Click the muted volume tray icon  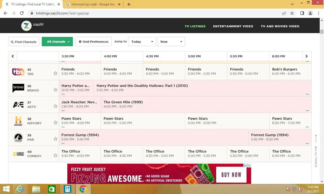300,189
